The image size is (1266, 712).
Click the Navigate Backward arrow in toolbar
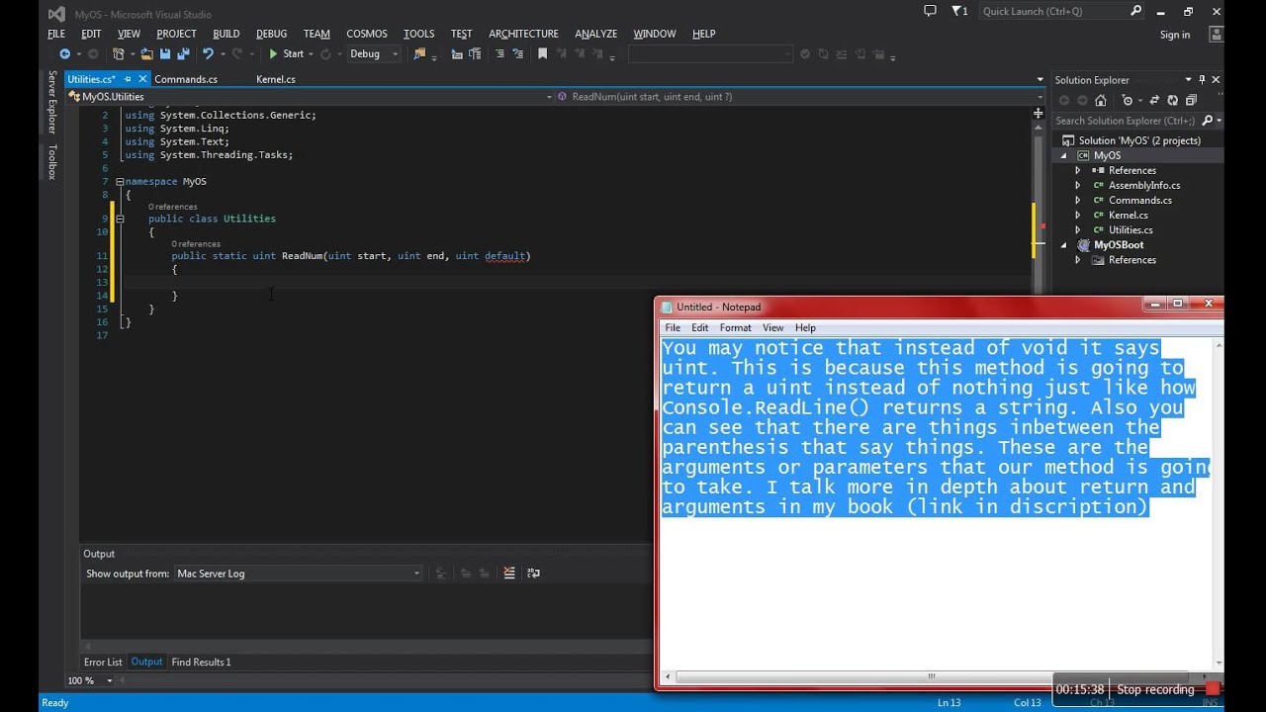click(x=64, y=53)
